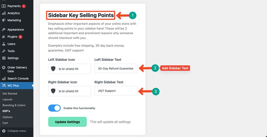
Task: Click the Right Sidebar Text input
Action: click(116, 91)
